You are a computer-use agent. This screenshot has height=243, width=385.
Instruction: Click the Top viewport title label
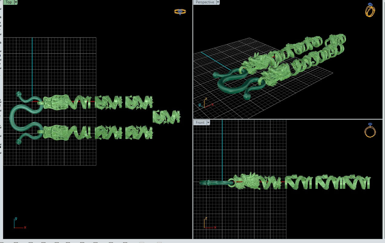tap(9, 2)
